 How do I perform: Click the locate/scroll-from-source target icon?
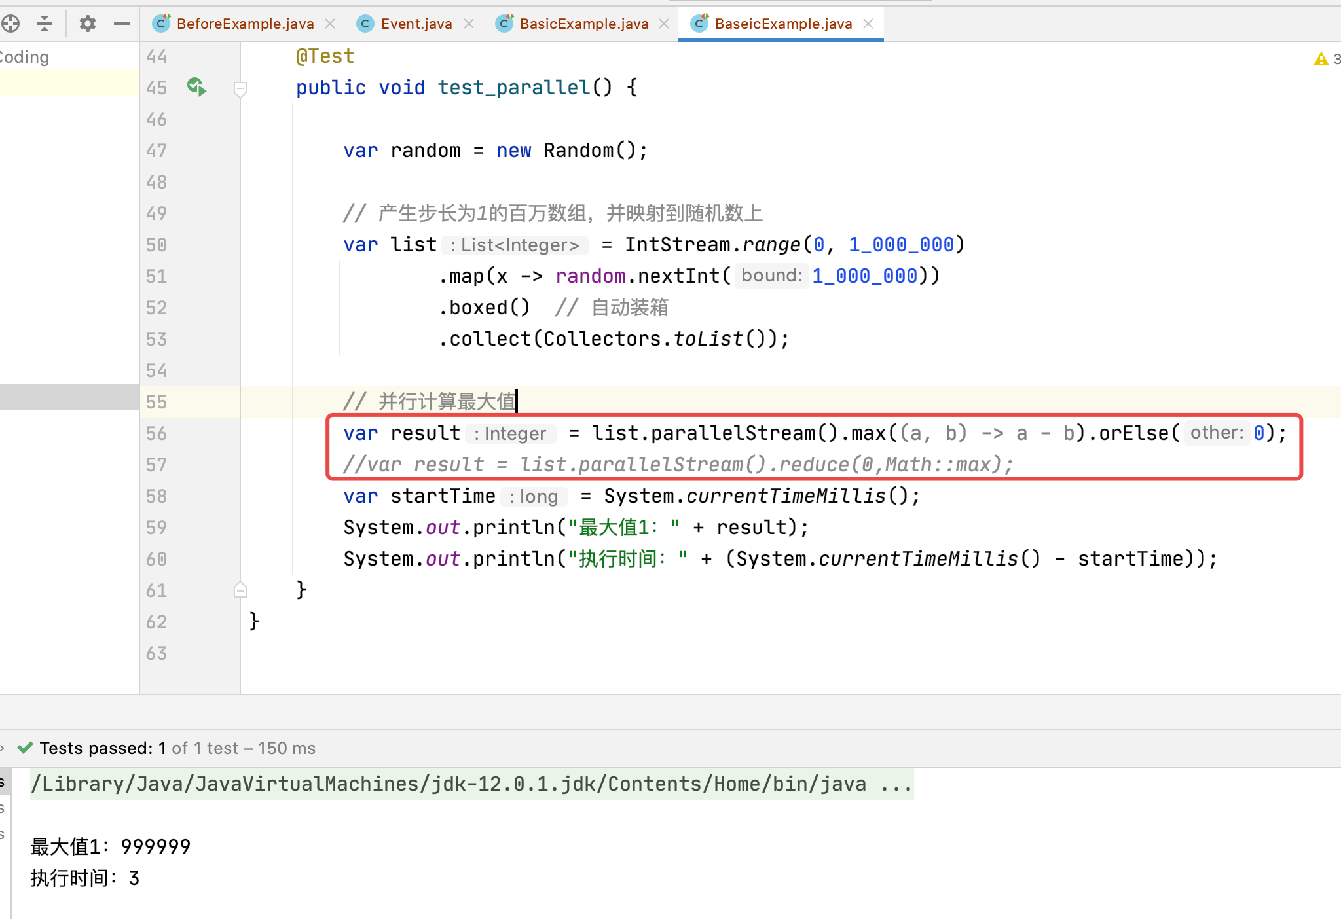tap(10, 24)
